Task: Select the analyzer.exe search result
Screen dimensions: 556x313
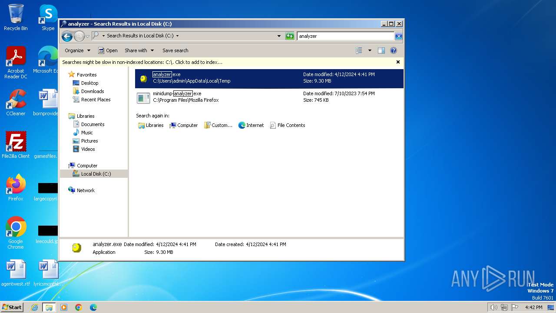Action: click(269, 78)
